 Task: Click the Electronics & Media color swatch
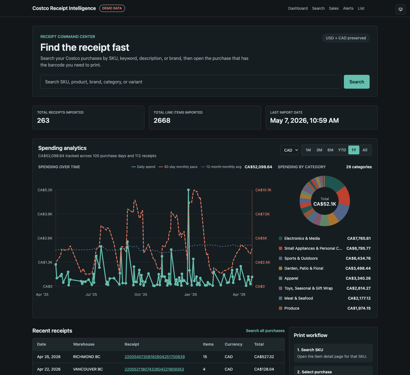click(281, 238)
